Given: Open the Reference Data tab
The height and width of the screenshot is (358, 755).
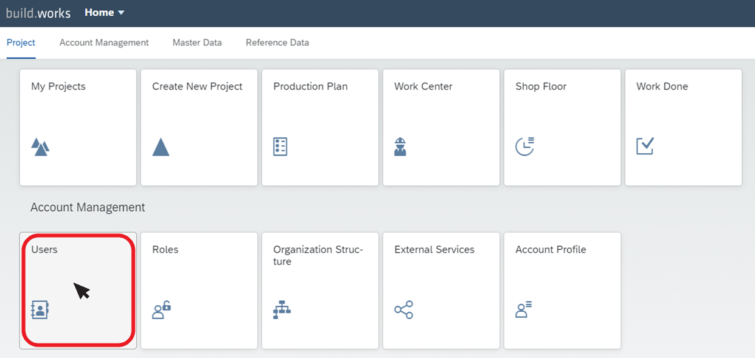Looking at the screenshot, I should pos(277,43).
